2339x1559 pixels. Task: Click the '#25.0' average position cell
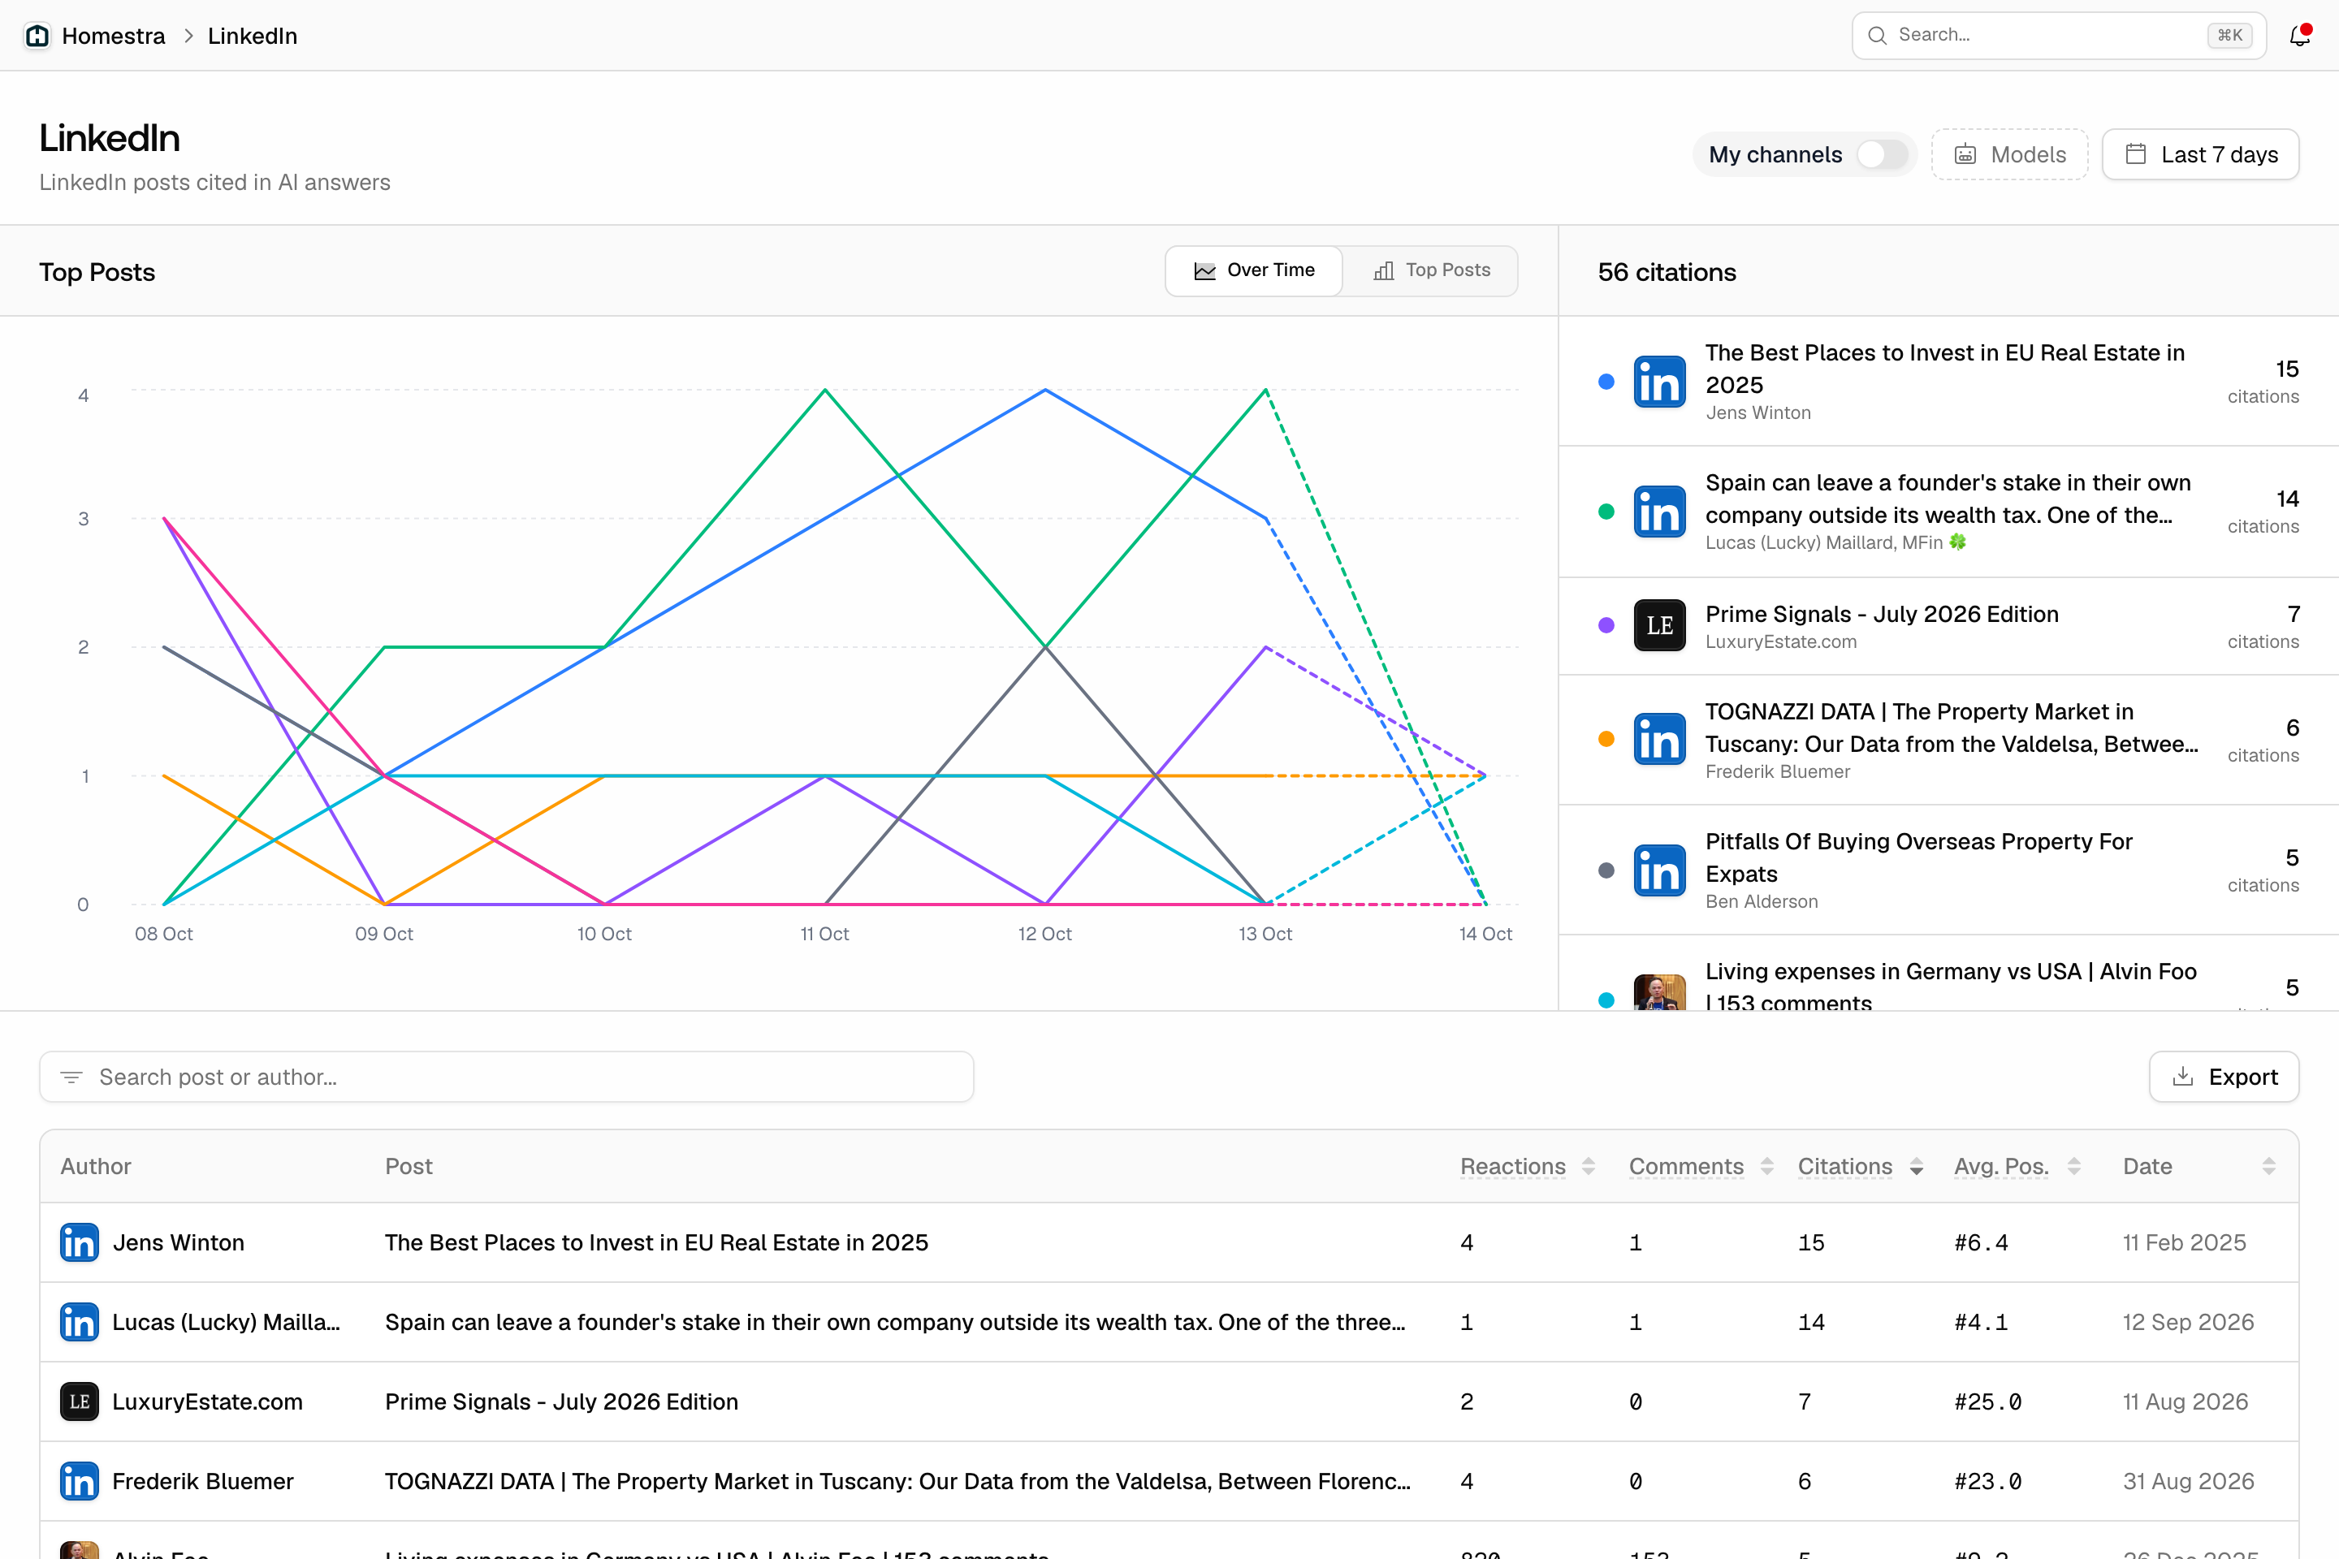coord(1988,1402)
